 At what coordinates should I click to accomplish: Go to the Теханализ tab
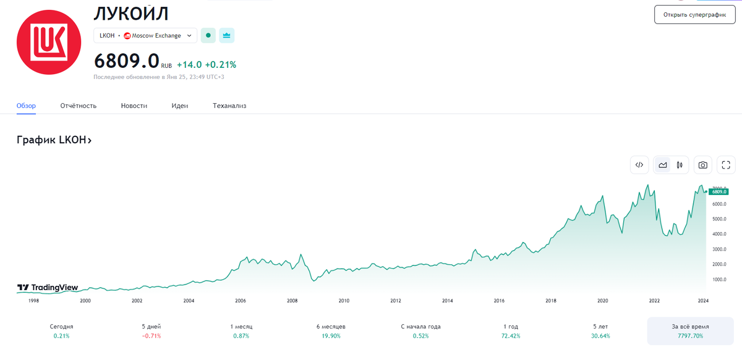coord(229,106)
